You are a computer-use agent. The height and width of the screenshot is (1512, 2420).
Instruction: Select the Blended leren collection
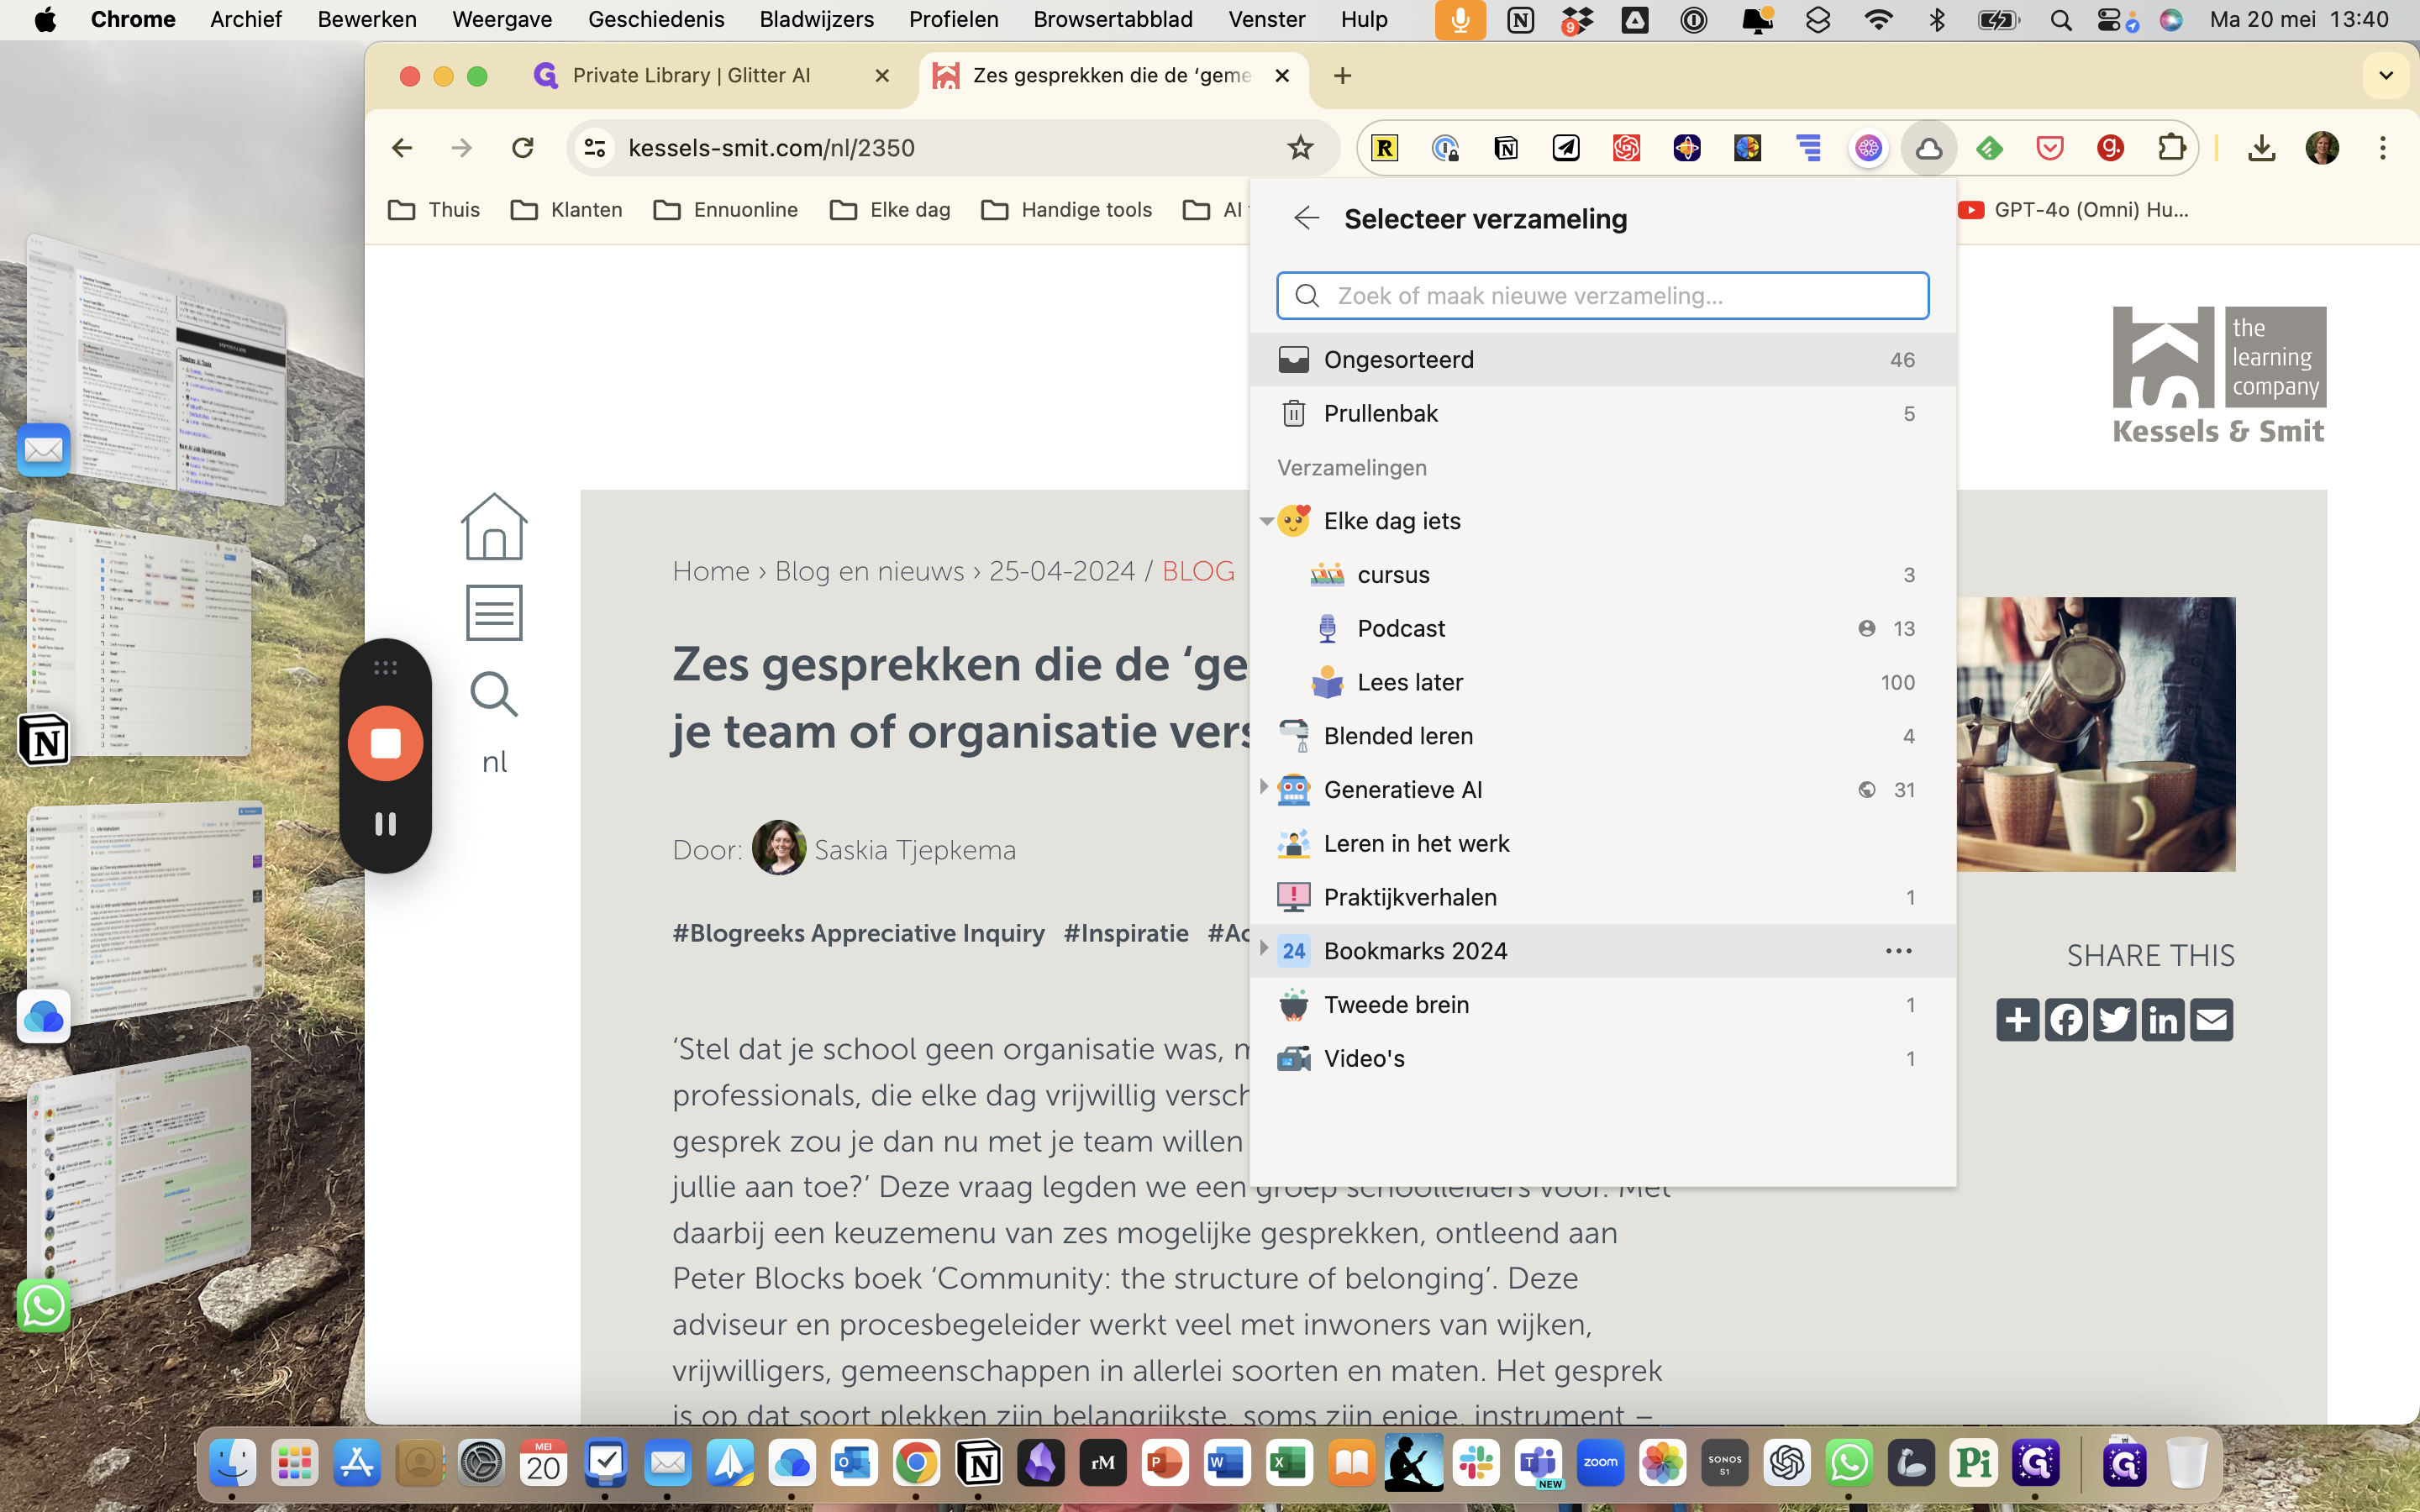click(1602, 736)
